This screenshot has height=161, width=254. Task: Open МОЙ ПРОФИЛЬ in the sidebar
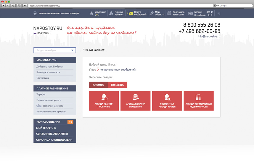[46, 128]
